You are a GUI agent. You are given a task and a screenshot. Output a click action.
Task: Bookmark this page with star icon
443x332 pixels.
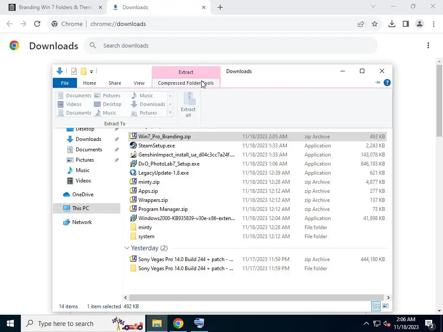(x=375, y=24)
